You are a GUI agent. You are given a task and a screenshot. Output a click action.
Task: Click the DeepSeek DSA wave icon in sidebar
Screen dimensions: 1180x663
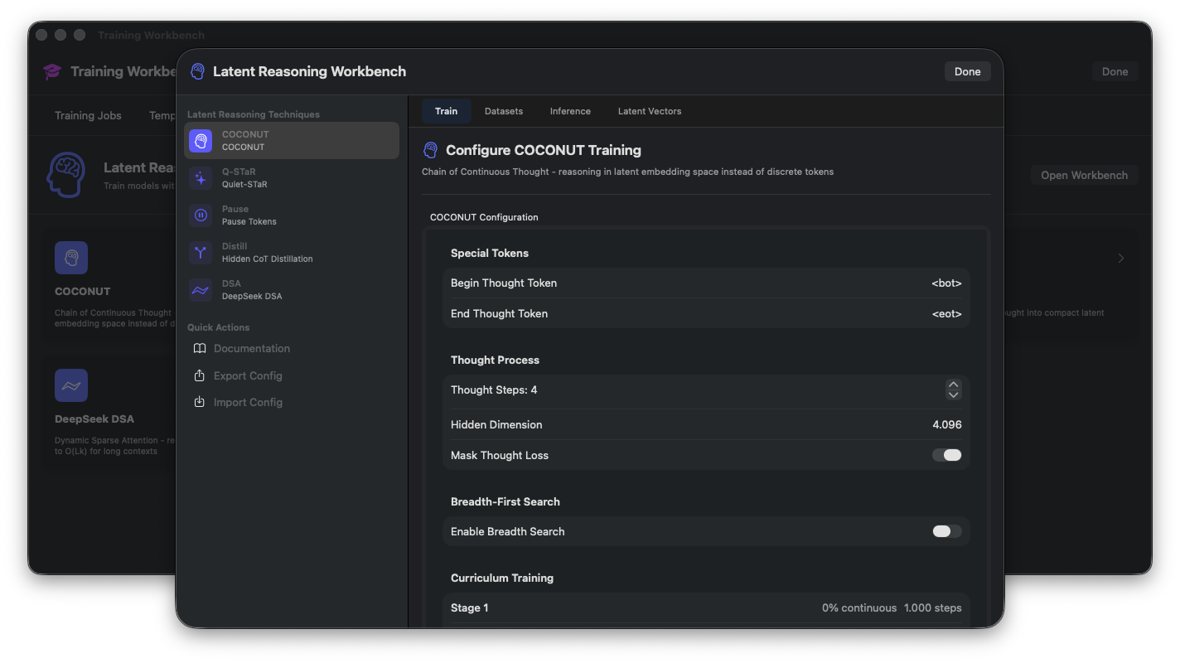(x=199, y=289)
